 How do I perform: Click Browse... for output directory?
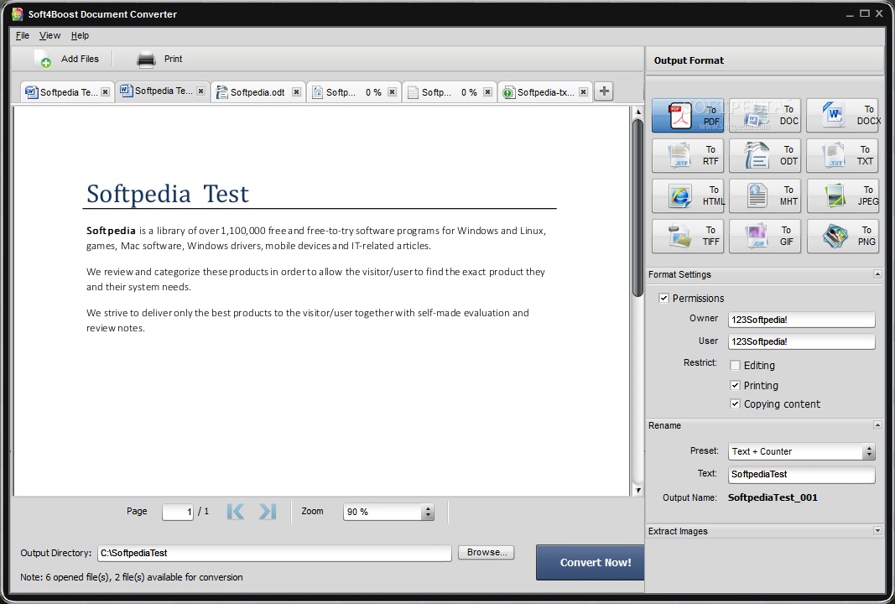click(x=486, y=553)
